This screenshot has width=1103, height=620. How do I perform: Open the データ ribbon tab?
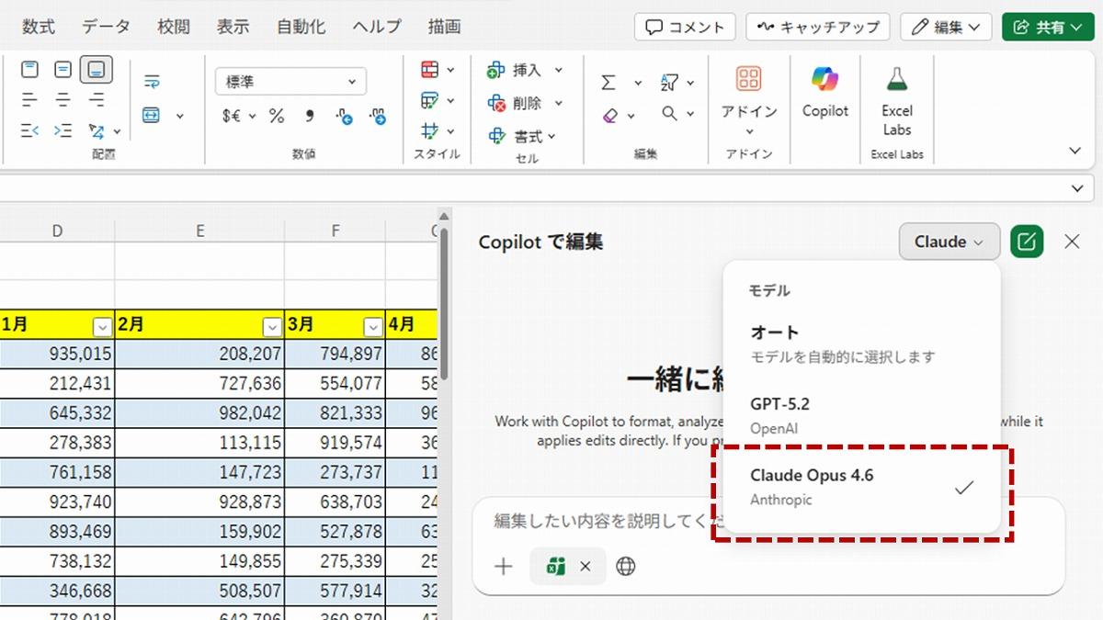pyautogui.click(x=106, y=27)
